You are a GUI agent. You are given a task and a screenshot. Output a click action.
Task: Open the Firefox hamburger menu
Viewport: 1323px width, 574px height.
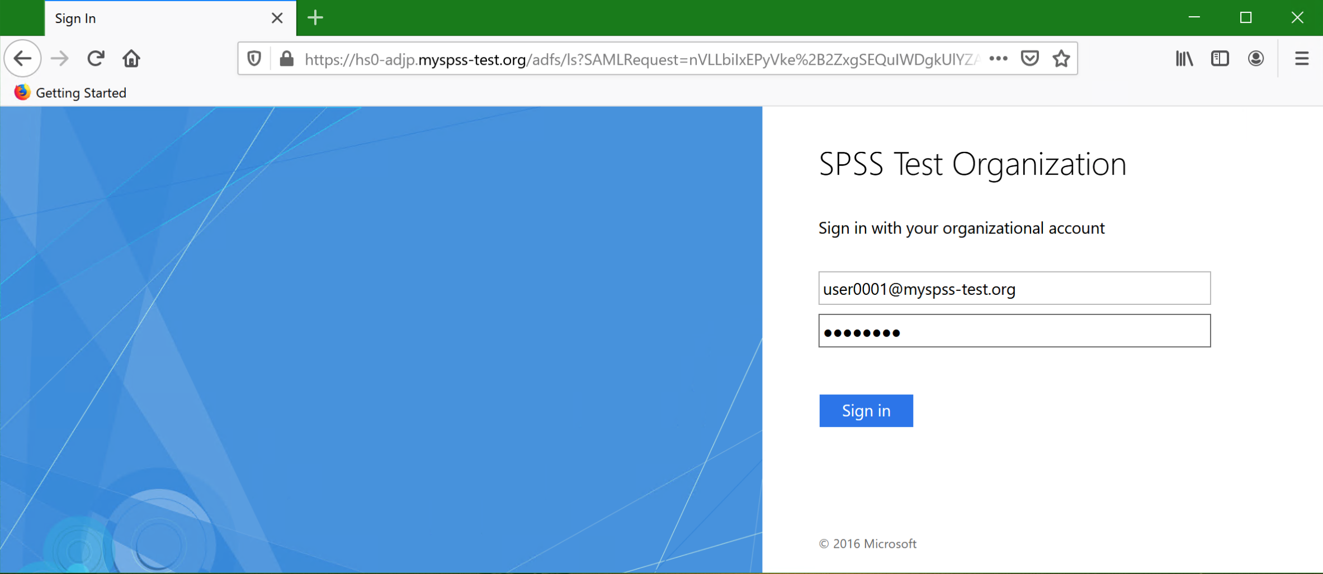click(1302, 59)
